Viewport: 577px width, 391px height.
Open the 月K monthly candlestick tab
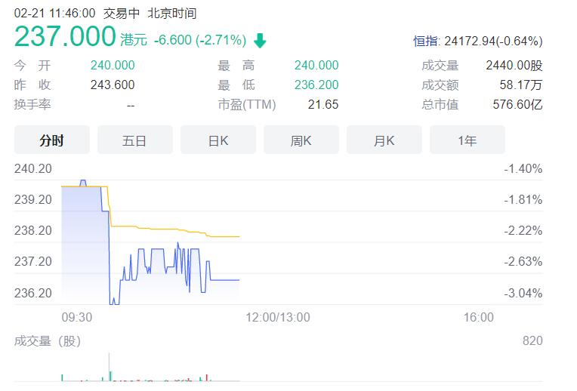tap(384, 140)
